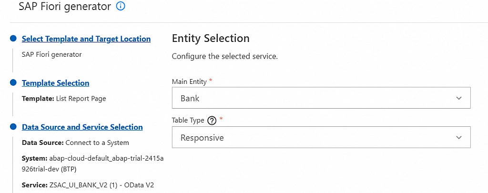Click the chevron arrow in Main Entity field
The height and width of the screenshot is (193, 488).
[x=458, y=98]
